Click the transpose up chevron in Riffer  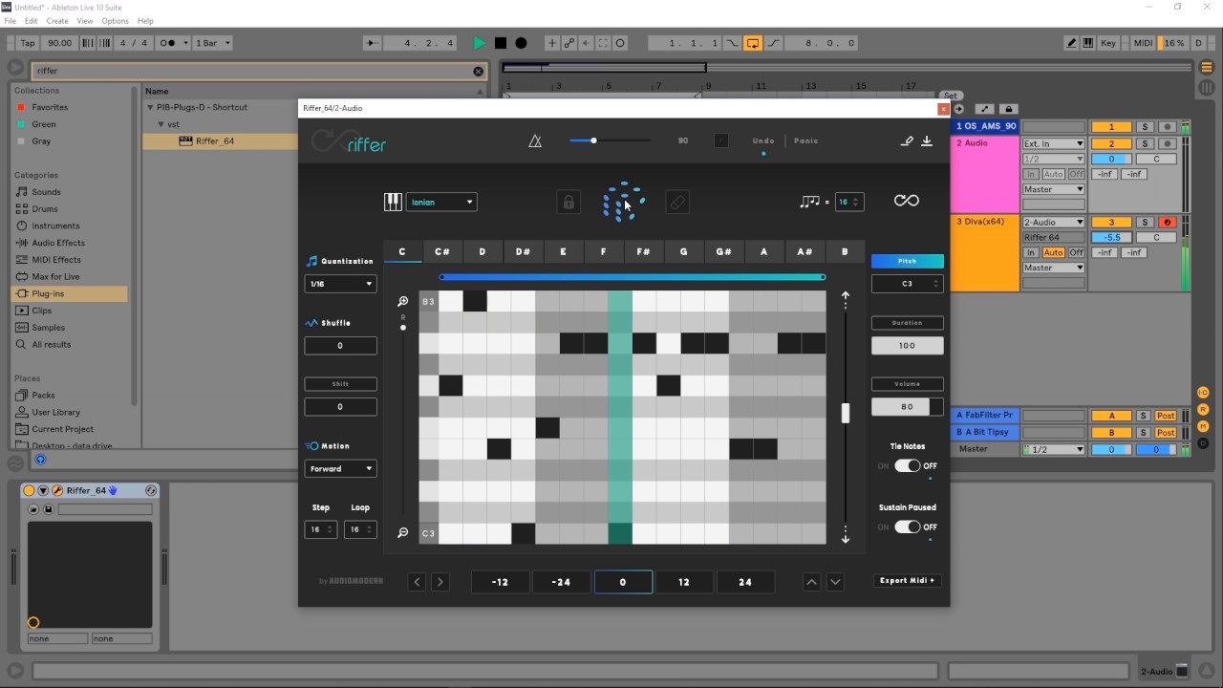[x=811, y=581]
